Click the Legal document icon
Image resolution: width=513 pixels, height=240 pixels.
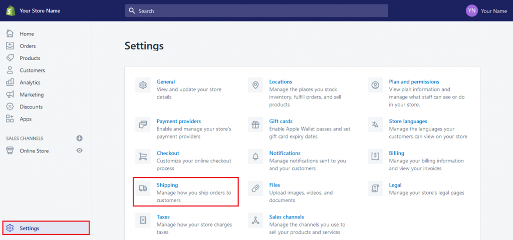pos(375,188)
